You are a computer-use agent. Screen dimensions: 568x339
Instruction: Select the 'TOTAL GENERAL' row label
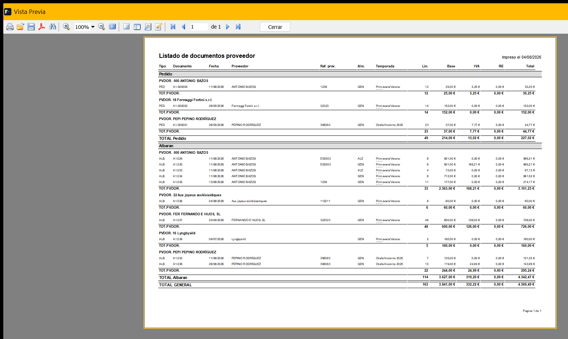pos(176,285)
